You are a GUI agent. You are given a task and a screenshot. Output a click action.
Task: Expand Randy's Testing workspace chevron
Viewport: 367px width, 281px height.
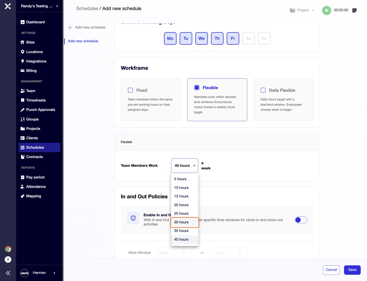pos(57,6)
